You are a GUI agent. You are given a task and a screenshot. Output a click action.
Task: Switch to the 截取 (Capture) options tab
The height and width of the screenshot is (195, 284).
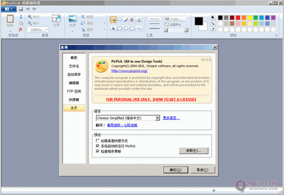click(x=74, y=58)
